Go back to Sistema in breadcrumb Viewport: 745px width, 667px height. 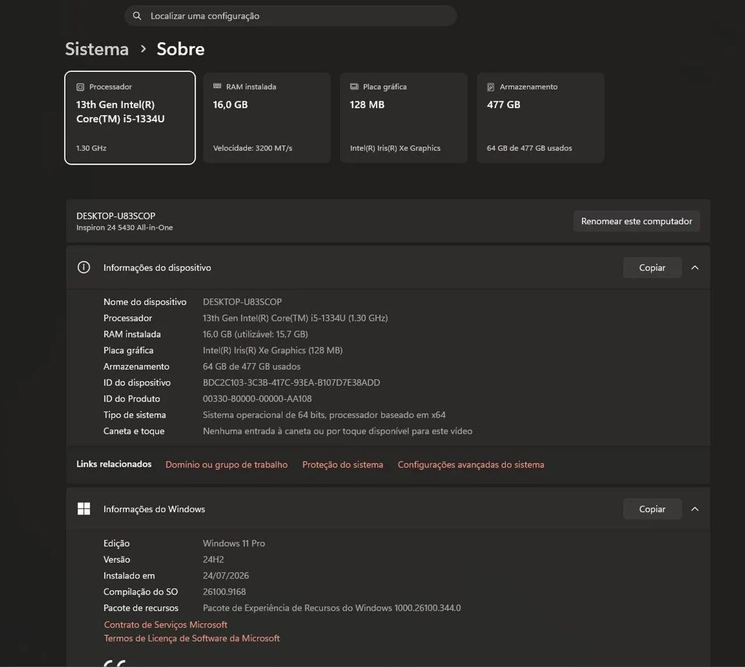coord(97,49)
